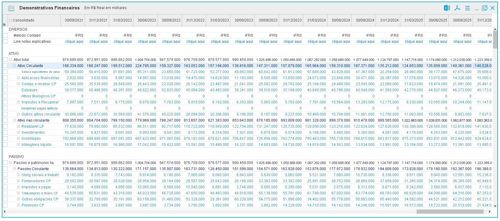Click the vertical scrollbar thumb
This screenshot has height=221, width=500.
click(x=495, y=40)
